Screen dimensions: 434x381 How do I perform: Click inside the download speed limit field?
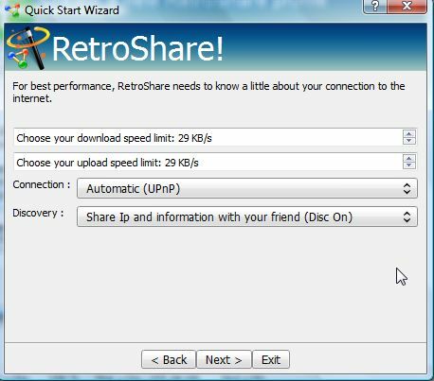208,137
